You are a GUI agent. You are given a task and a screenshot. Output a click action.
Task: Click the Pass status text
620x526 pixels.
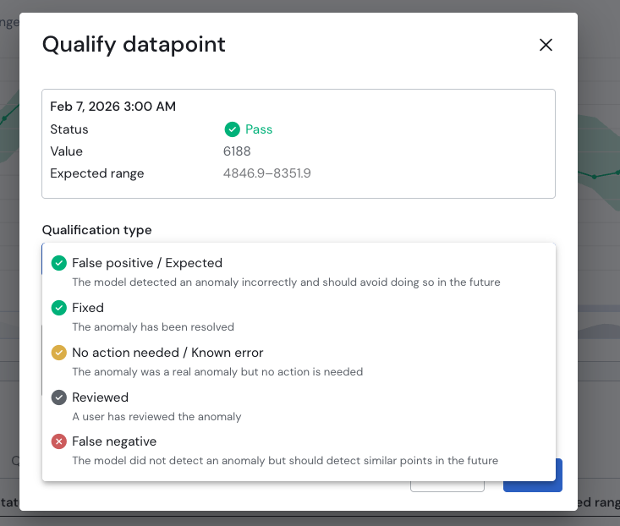point(259,129)
